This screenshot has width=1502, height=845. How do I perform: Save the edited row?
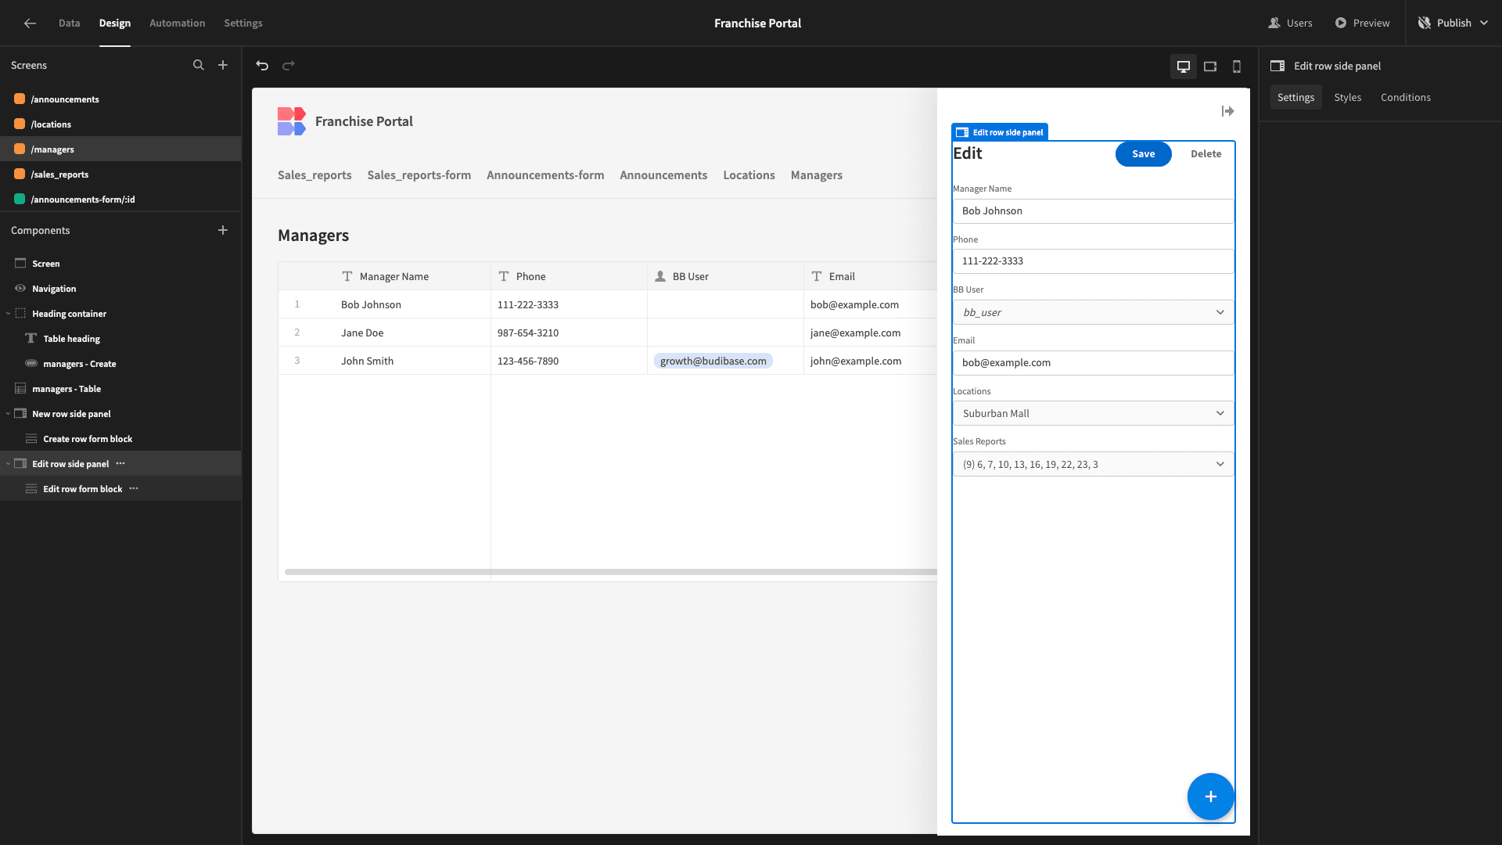click(1143, 154)
